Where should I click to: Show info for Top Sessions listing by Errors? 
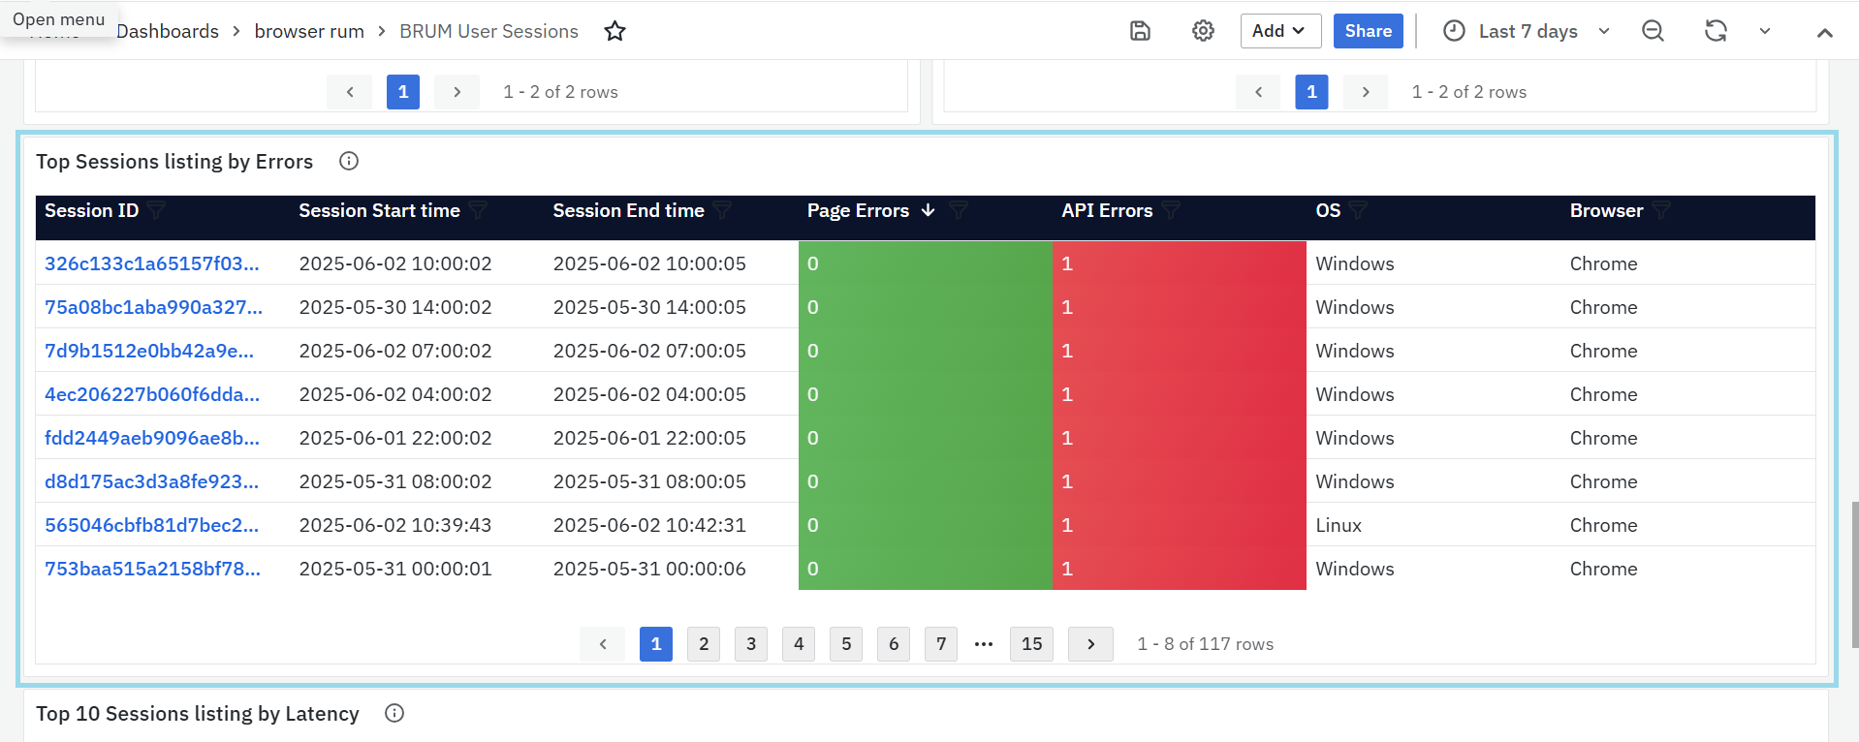[349, 162]
